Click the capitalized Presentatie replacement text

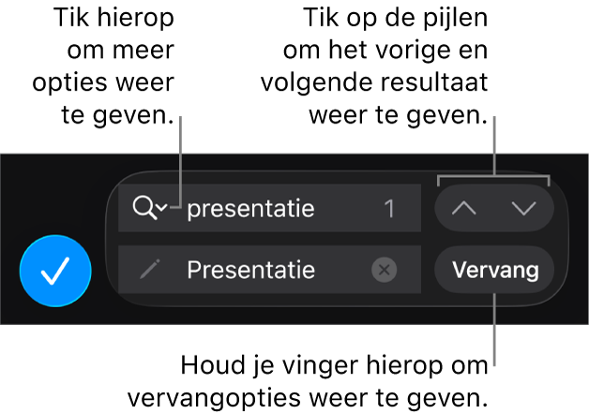pyautogui.click(x=251, y=270)
